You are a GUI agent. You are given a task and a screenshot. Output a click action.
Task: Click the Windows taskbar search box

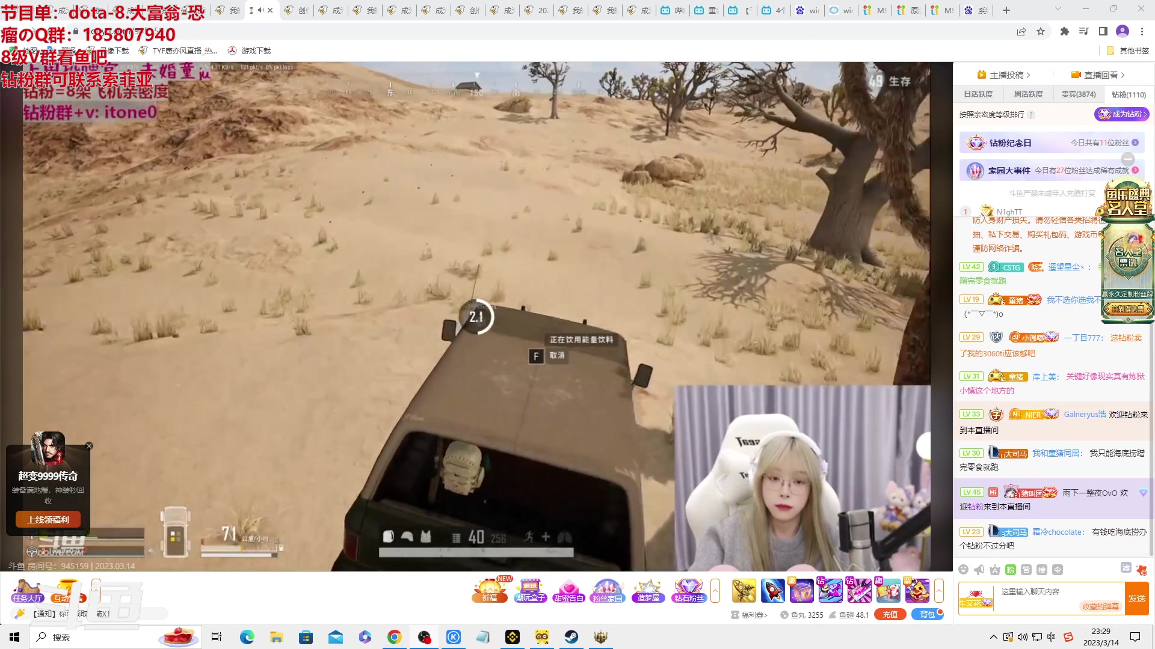point(114,637)
